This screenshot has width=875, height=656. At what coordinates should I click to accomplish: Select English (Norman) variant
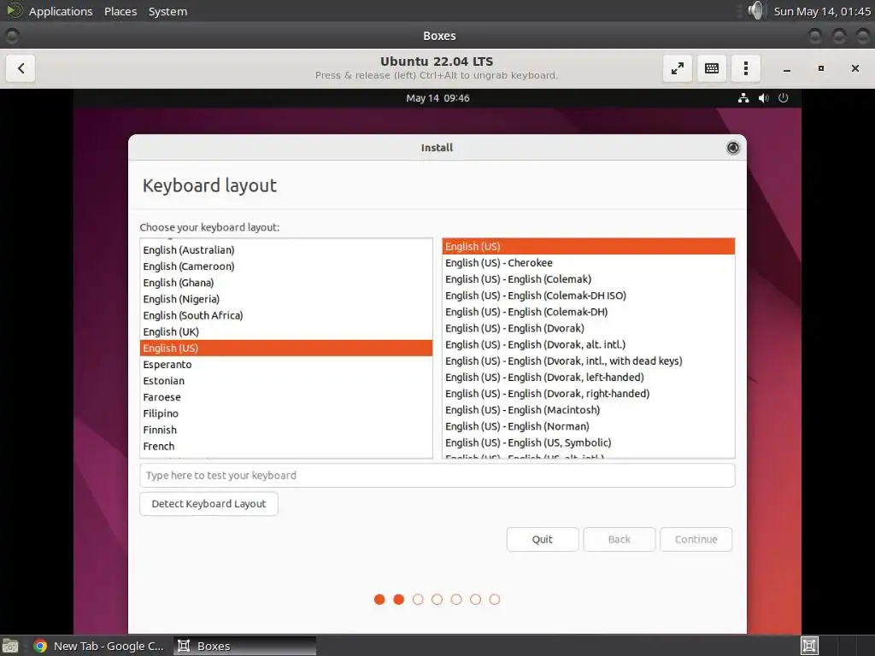click(588, 426)
